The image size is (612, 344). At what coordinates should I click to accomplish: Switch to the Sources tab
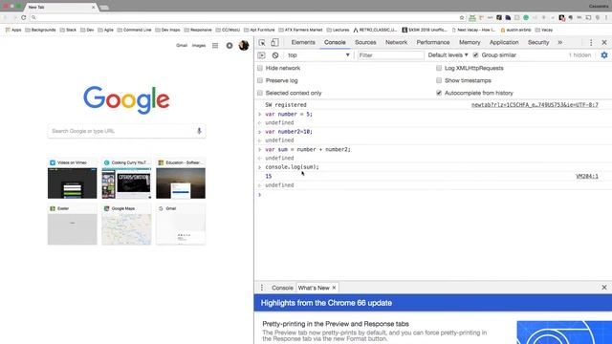365,42
